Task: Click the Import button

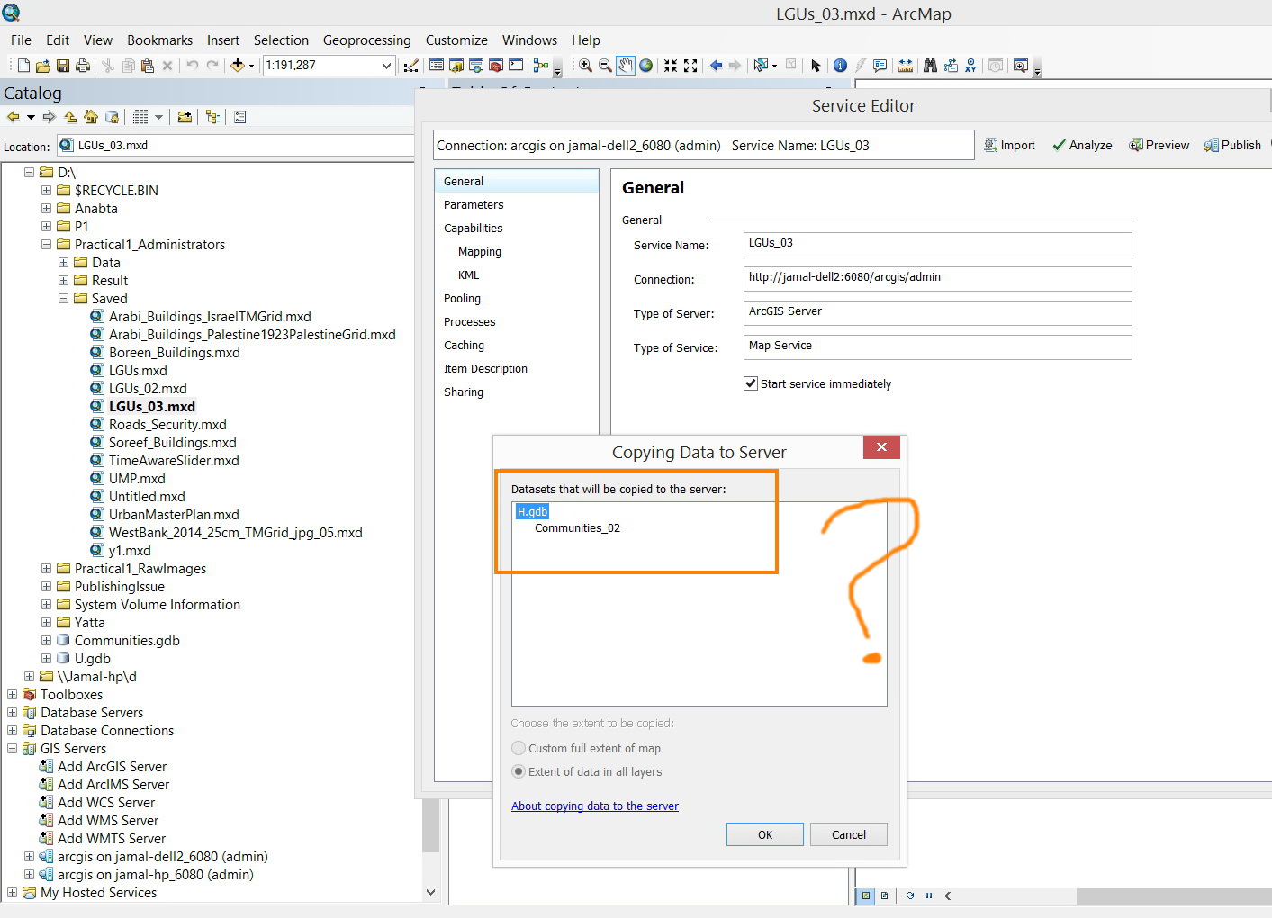Action: coord(1009,145)
